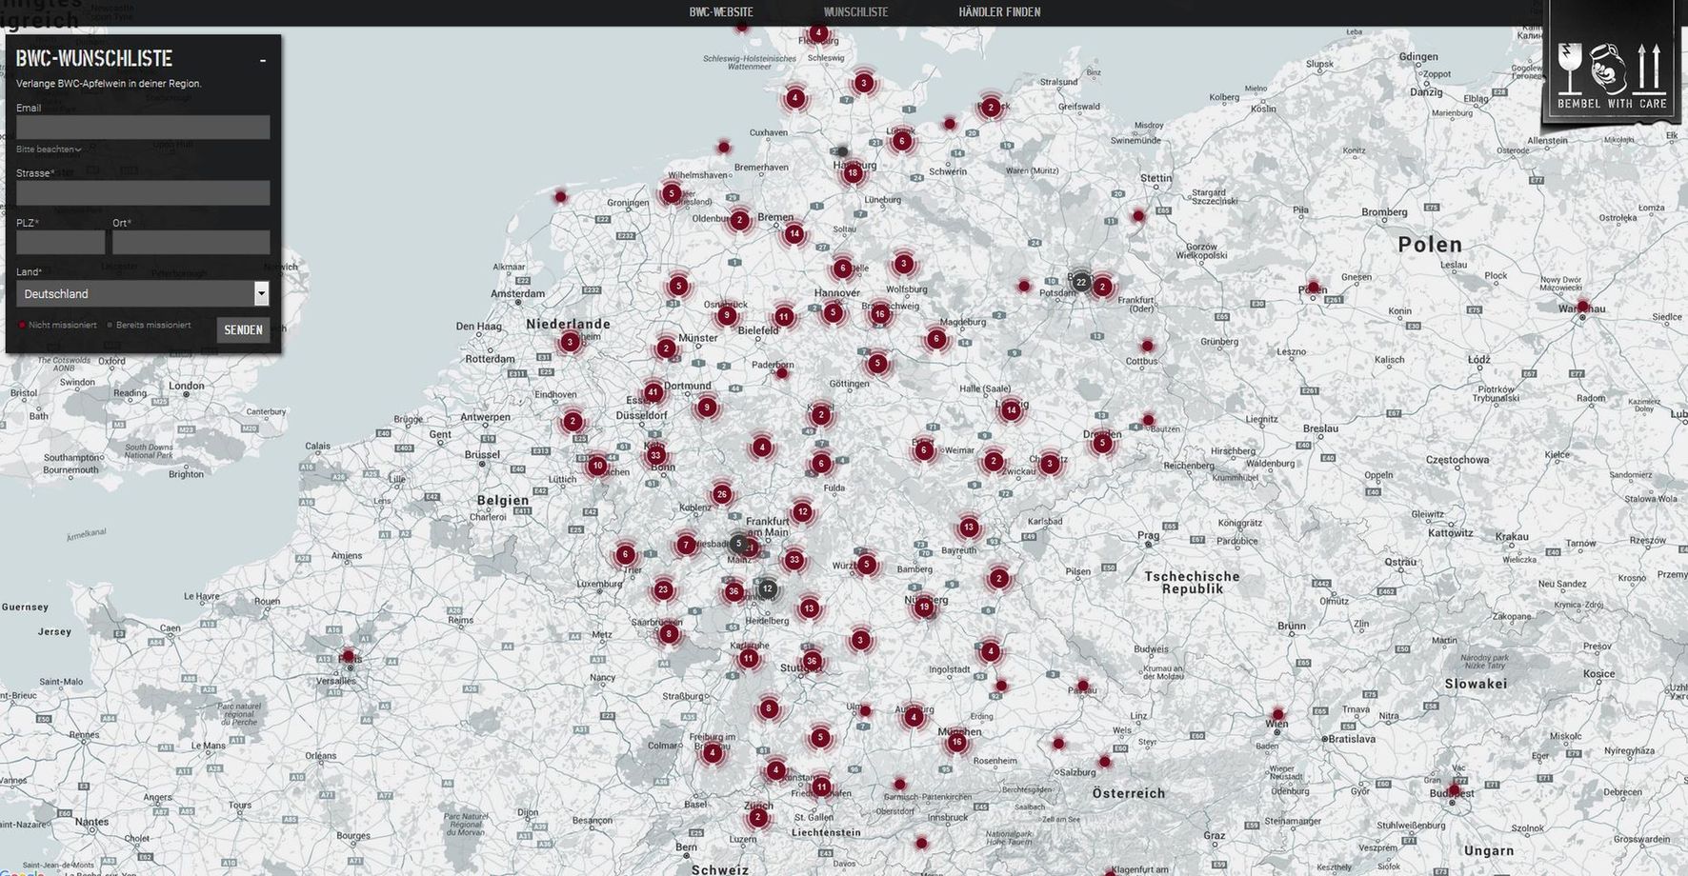Image resolution: width=1688 pixels, height=876 pixels.
Task: Open the Händler finden page
Action: 999,12
